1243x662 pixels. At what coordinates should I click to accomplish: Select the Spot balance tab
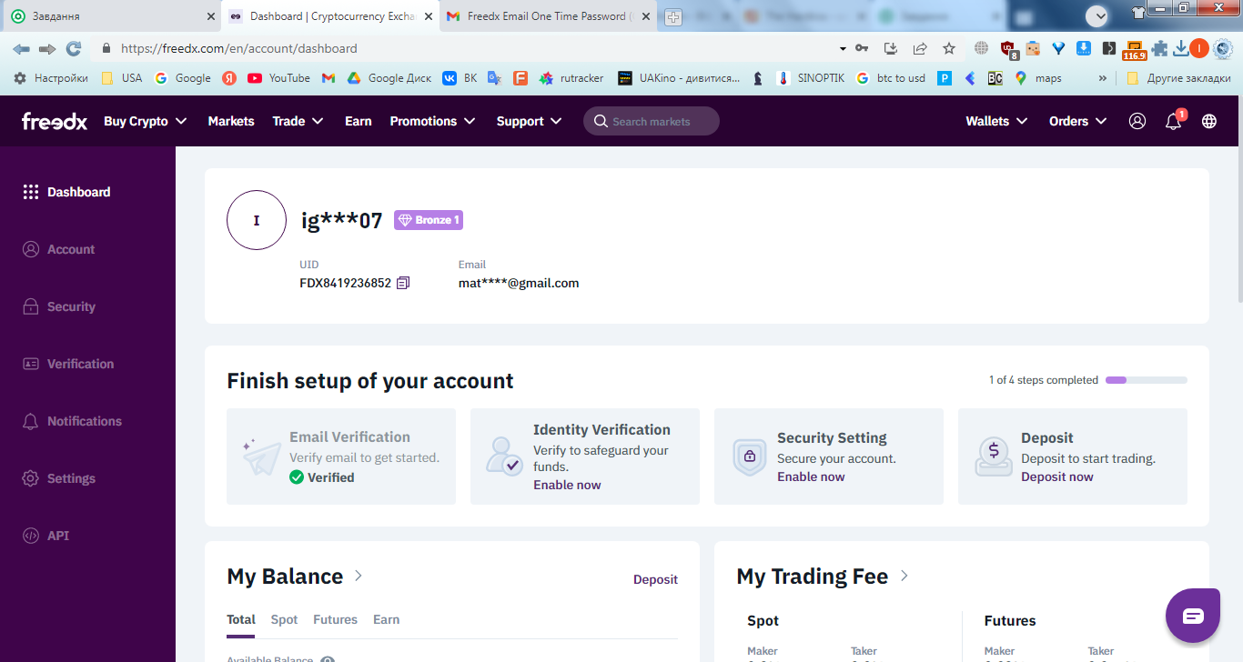[x=284, y=619]
